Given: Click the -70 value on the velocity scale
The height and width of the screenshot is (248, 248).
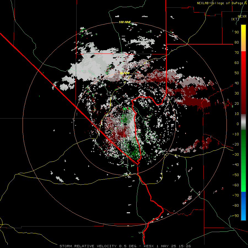Looking at the screenshot, I should coord(236,195).
